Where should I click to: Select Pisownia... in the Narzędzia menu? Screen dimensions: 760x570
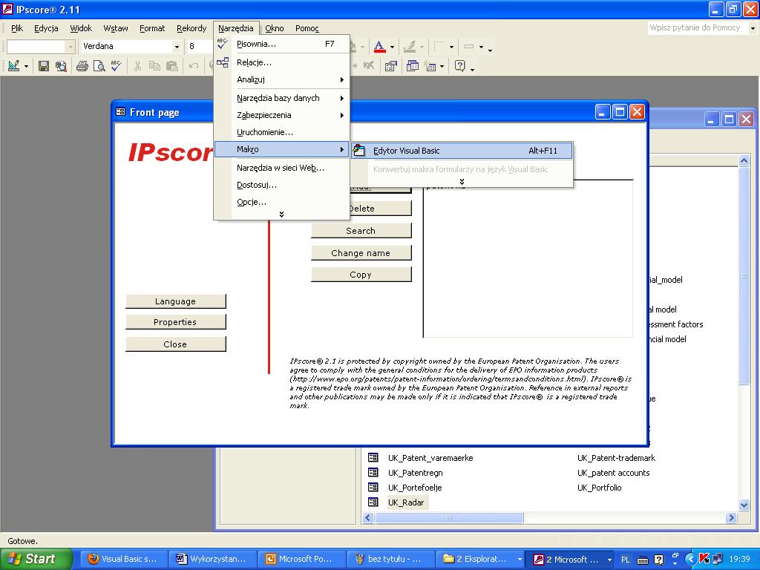281,44
